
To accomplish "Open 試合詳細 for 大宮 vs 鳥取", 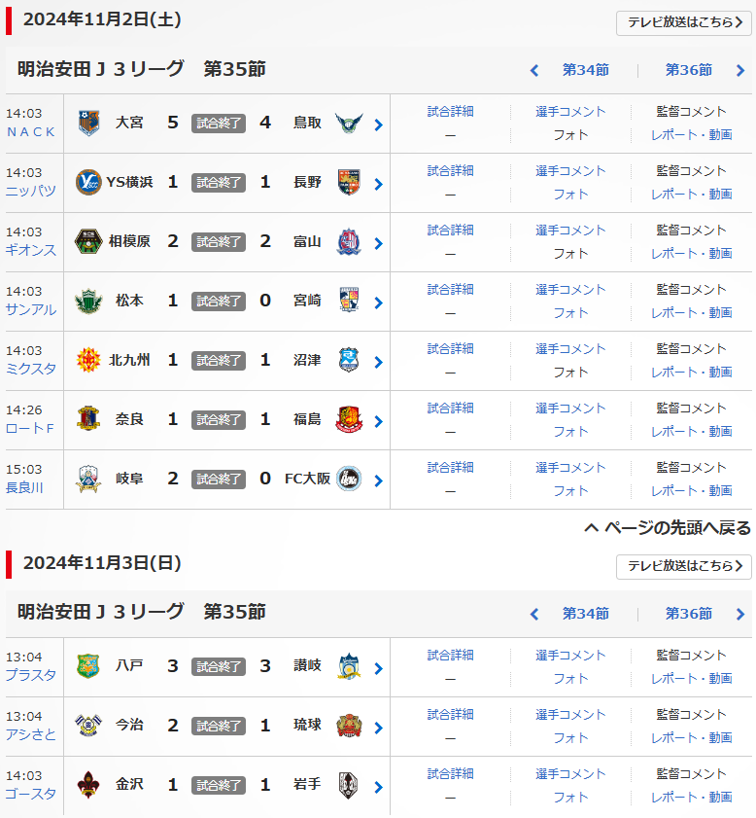I will [450, 112].
